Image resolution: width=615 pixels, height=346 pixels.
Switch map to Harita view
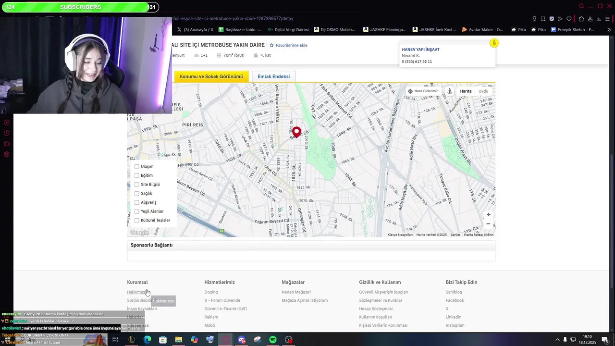(466, 91)
